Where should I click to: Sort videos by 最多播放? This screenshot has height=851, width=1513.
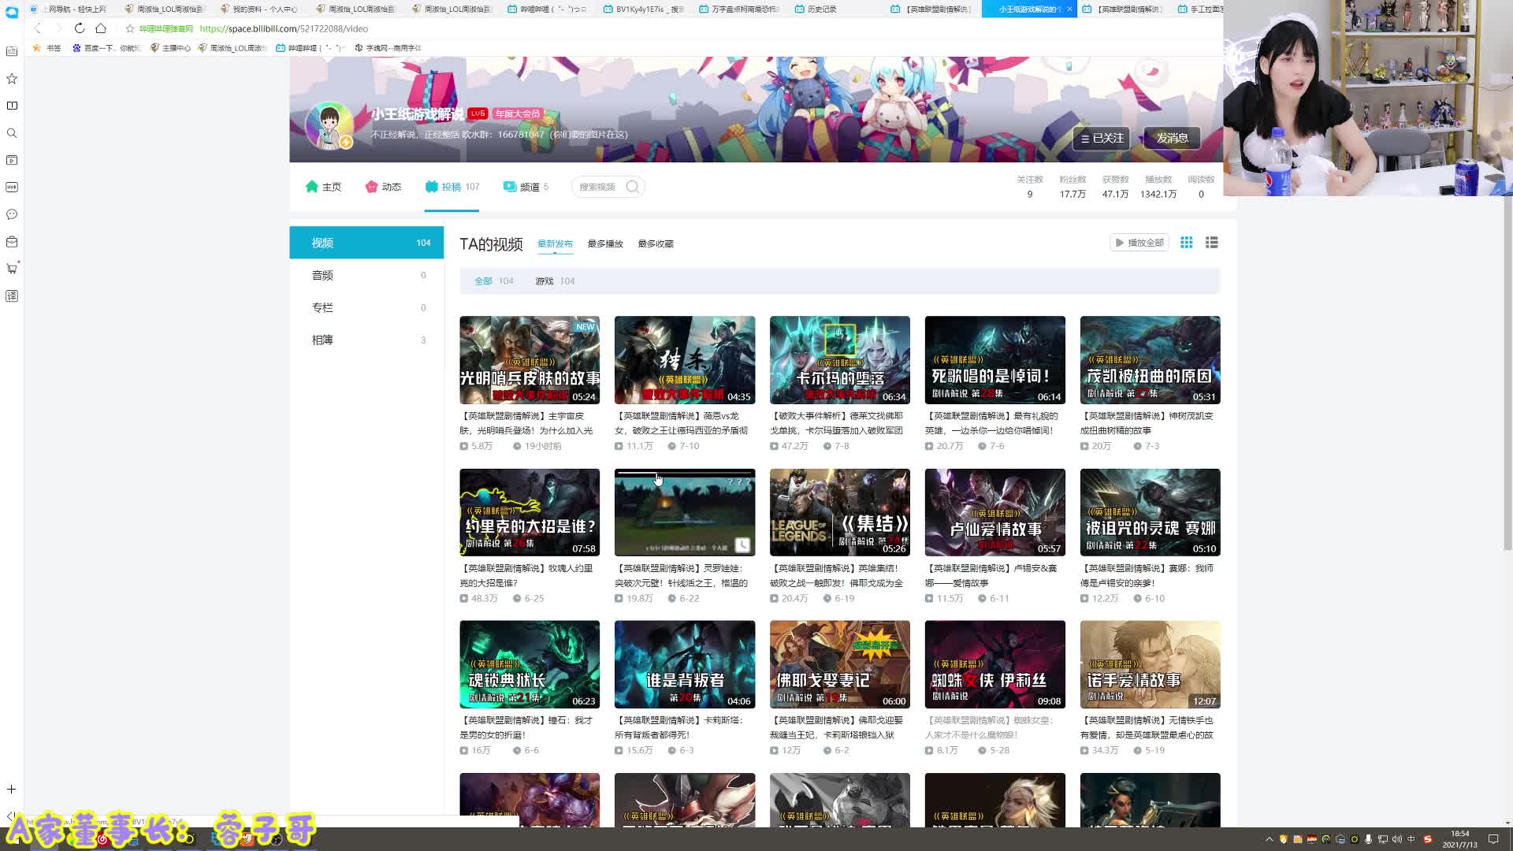(604, 243)
